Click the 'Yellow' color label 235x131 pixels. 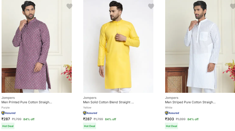click(87, 107)
